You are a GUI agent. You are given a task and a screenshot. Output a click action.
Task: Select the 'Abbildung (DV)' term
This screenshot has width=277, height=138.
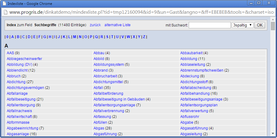point(19,65)
